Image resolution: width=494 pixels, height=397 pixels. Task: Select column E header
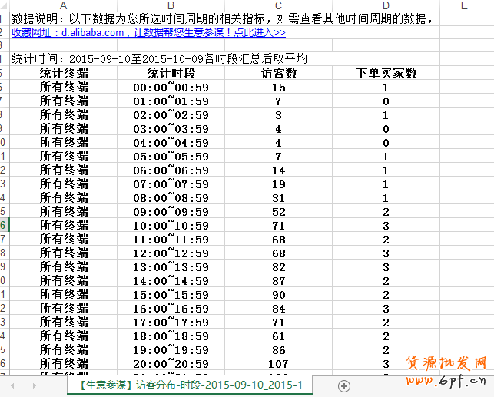tap(464, 6)
